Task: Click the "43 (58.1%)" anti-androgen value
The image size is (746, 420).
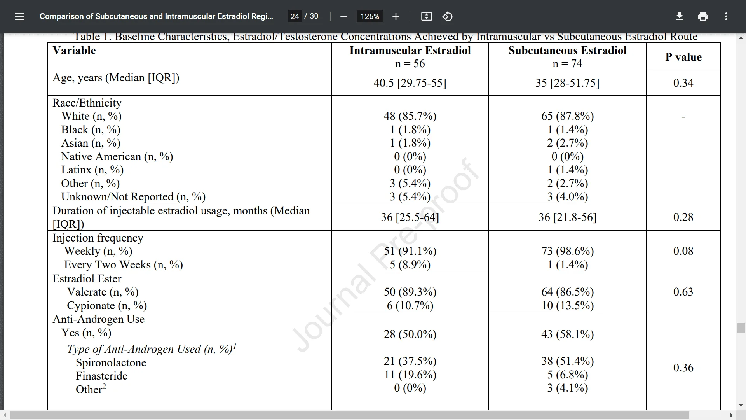Action: [x=567, y=334]
